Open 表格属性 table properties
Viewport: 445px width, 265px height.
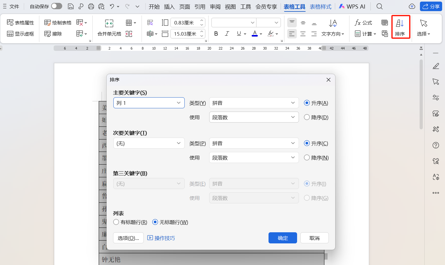[x=20, y=22]
